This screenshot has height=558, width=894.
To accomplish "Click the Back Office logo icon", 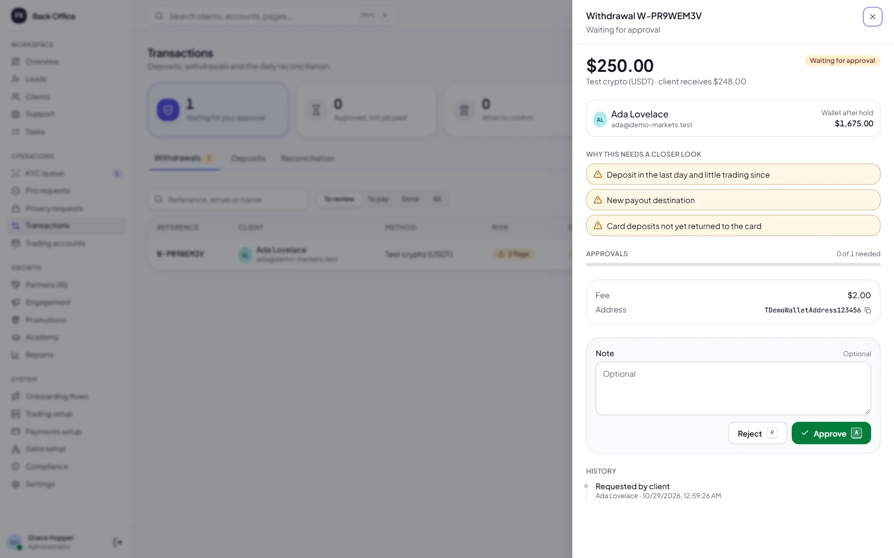I will 19,16.
